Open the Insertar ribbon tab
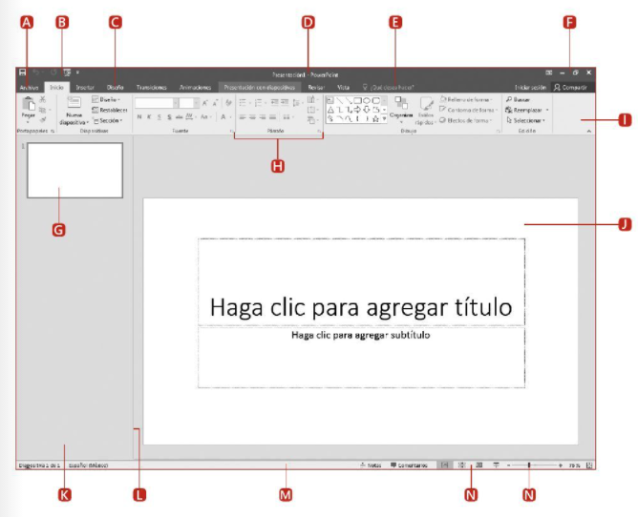This screenshot has width=638, height=517. pos(85,86)
